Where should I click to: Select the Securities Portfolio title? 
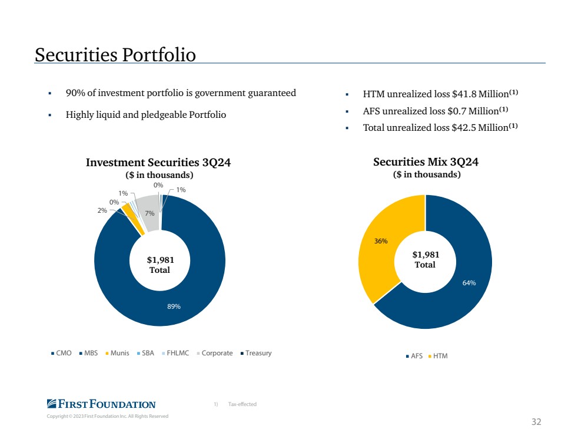[115, 55]
